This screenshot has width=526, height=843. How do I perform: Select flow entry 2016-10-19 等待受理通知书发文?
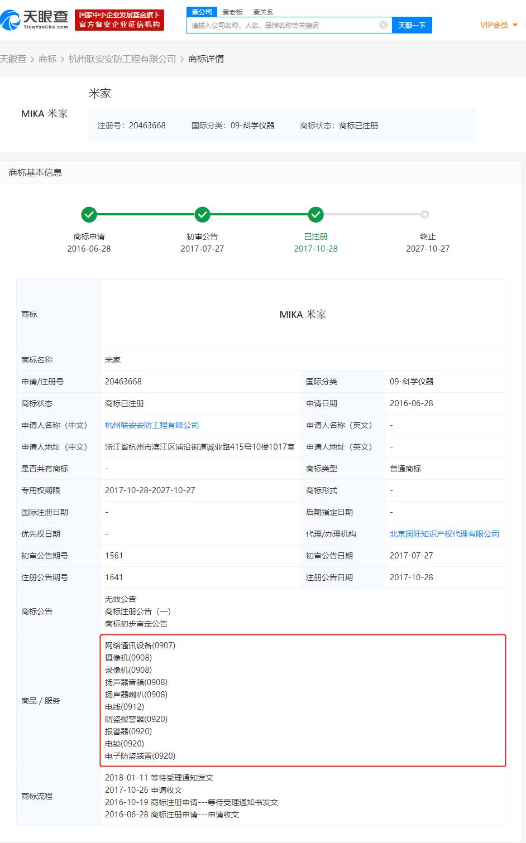coord(192,802)
